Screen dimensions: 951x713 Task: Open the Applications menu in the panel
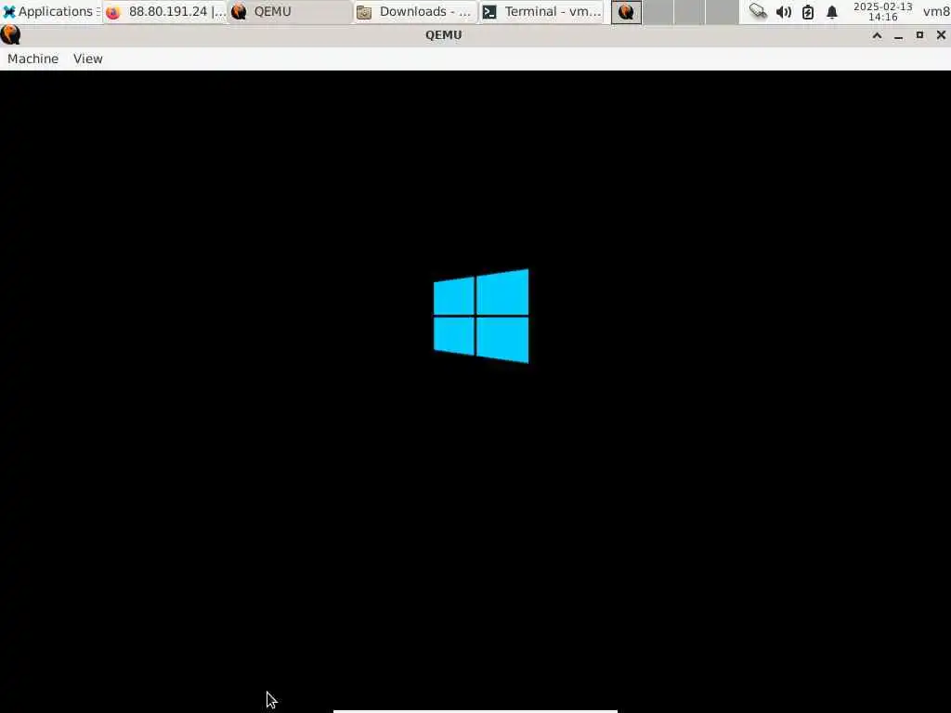(x=50, y=11)
